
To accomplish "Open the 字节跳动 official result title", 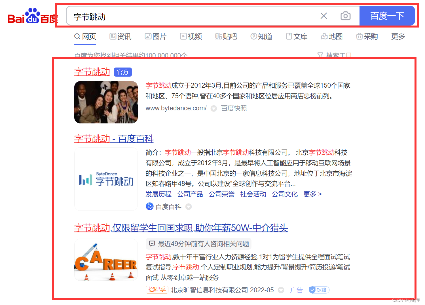I will (x=92, y=72).
